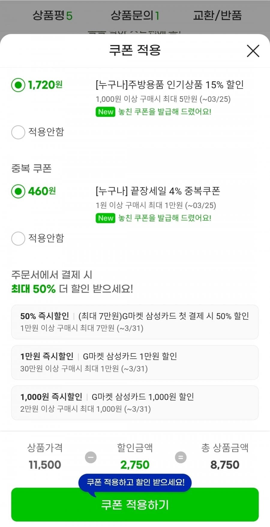This screenshot has width=270, height=527.
Task: Open the 교환/반품 tab
Action: (x=217, y=15)
